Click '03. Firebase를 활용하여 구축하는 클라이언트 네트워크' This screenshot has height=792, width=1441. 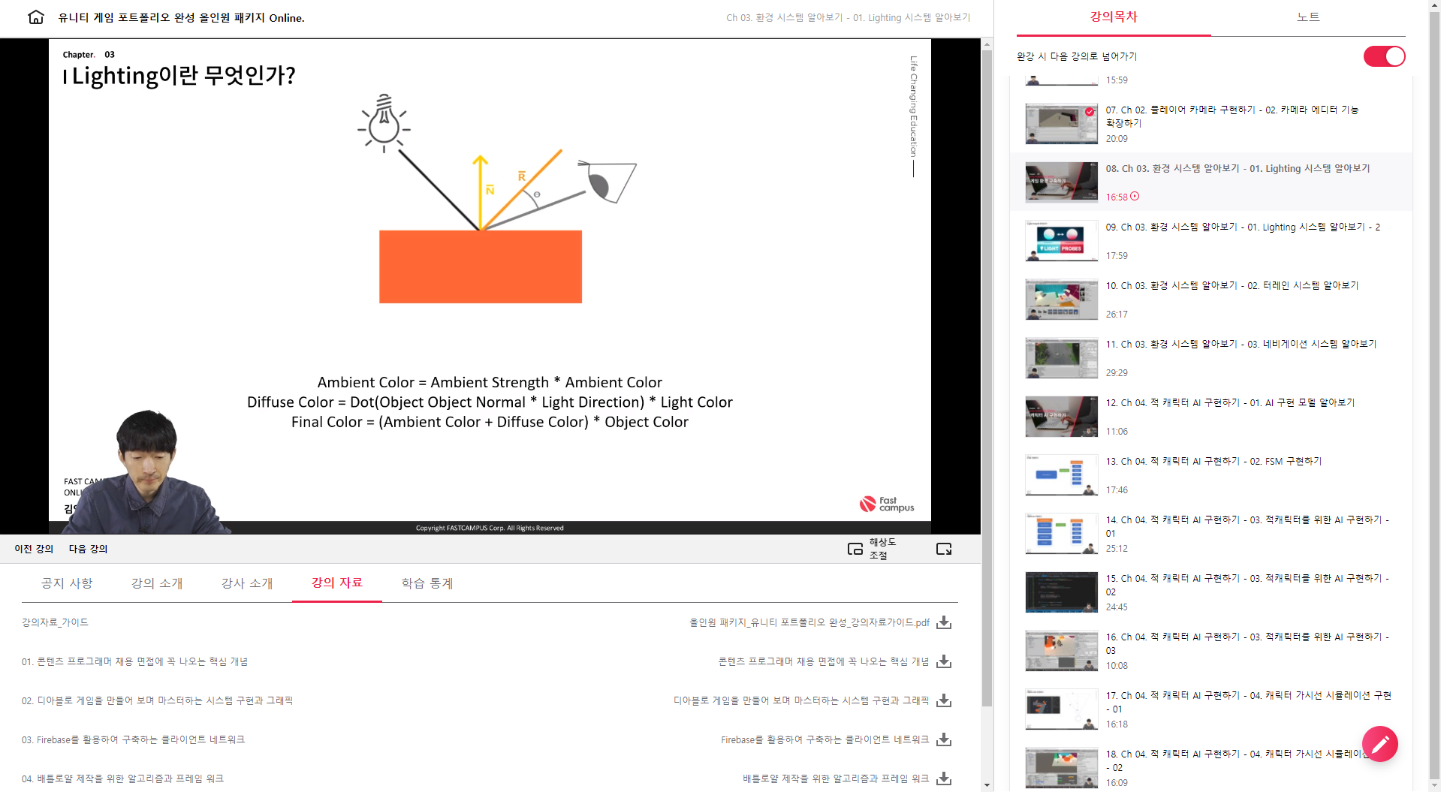(133, 739)
